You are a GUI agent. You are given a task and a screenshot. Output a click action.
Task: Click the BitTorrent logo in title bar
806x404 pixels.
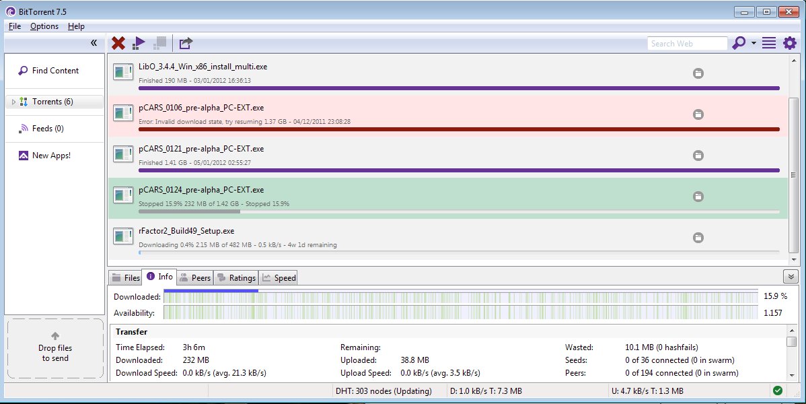pyautogui.click(x=10, y=11)
